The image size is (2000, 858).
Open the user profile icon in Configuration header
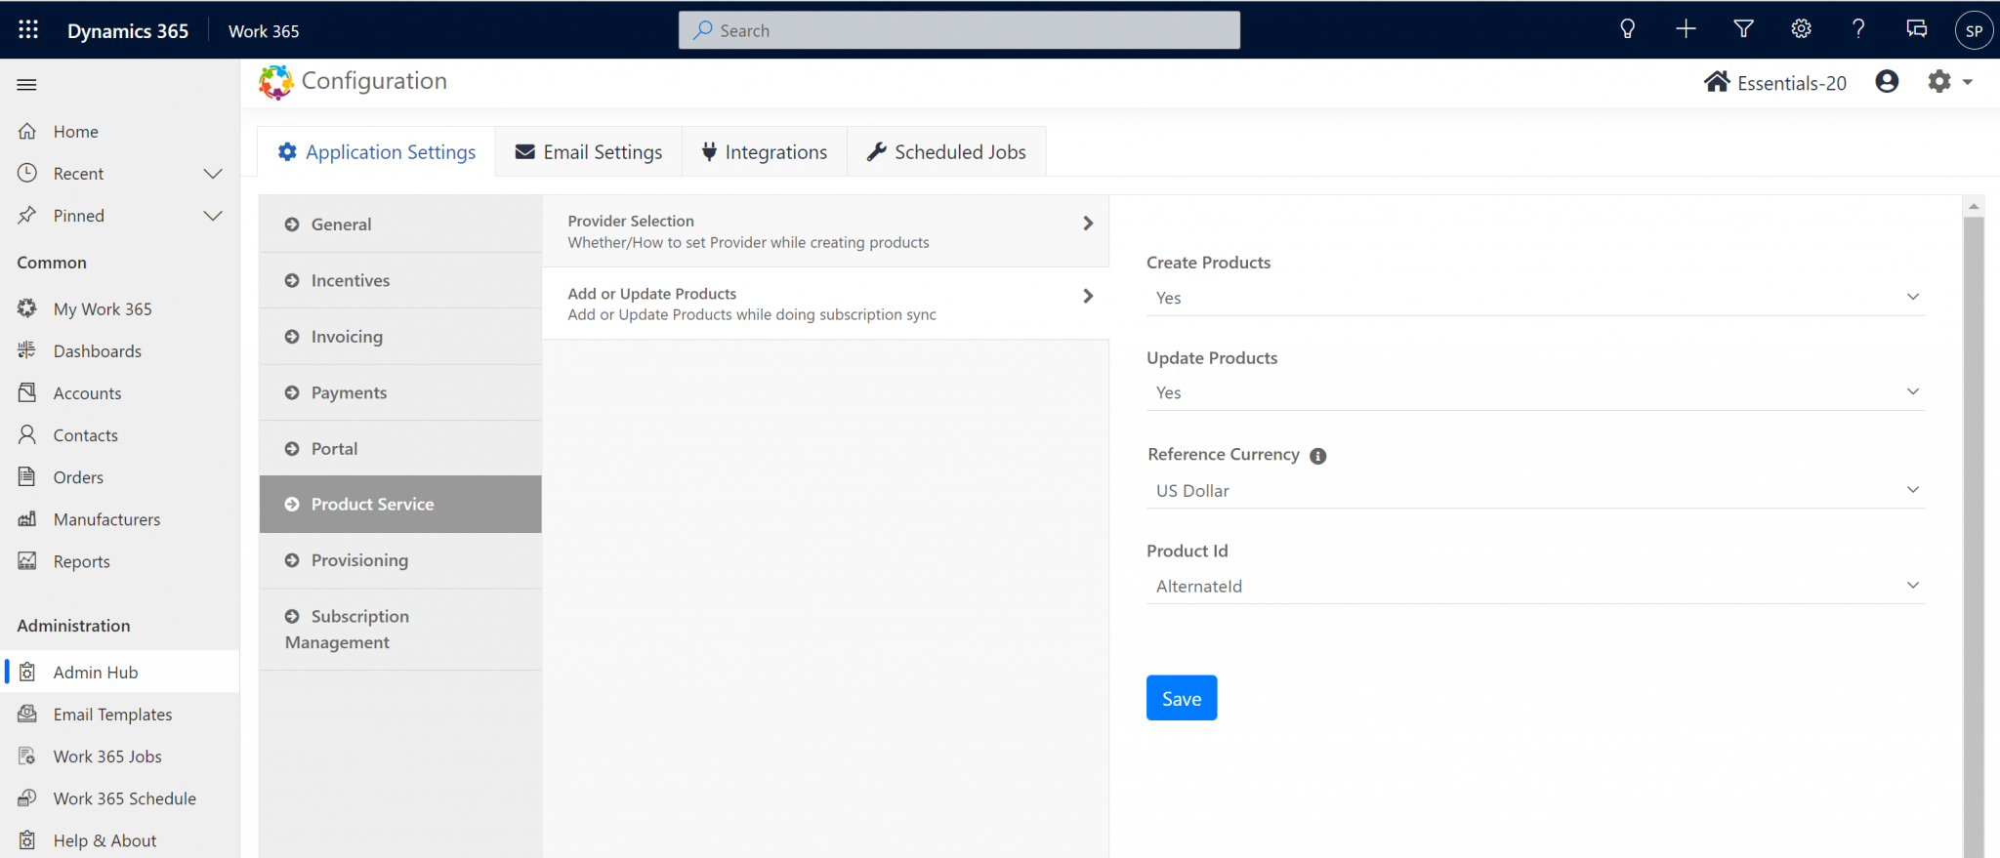pos(1887,81)
